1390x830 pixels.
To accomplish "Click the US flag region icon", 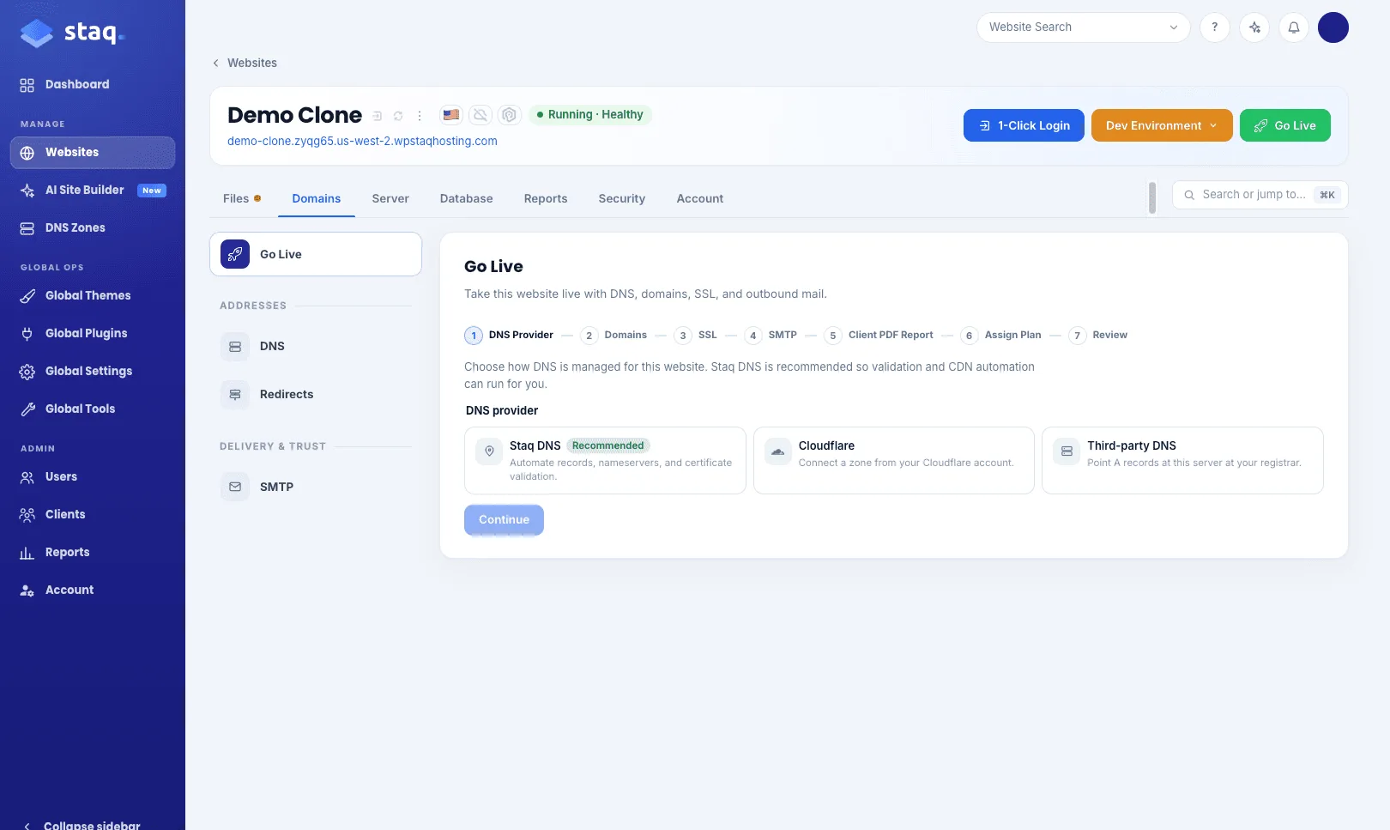I will pyautogui.click(x=451, y=115).
